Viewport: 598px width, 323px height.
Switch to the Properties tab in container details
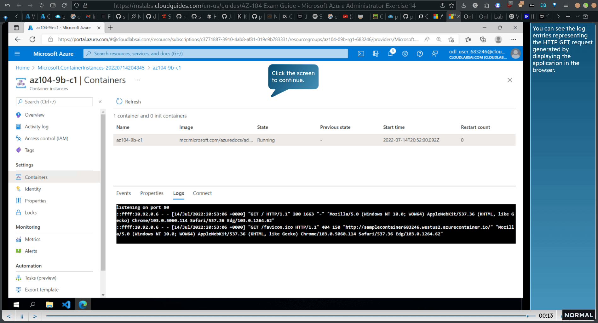click(152, 193)
